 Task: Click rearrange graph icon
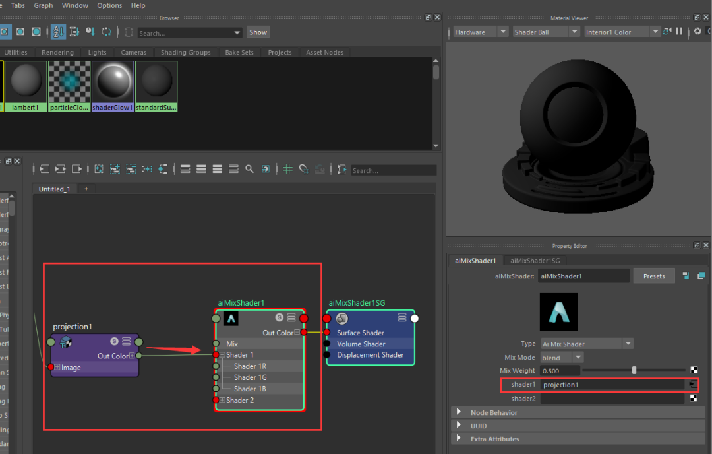pyautogui.click(x=147, y=169)
